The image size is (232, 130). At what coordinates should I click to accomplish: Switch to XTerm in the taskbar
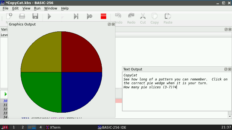[53, 127]
